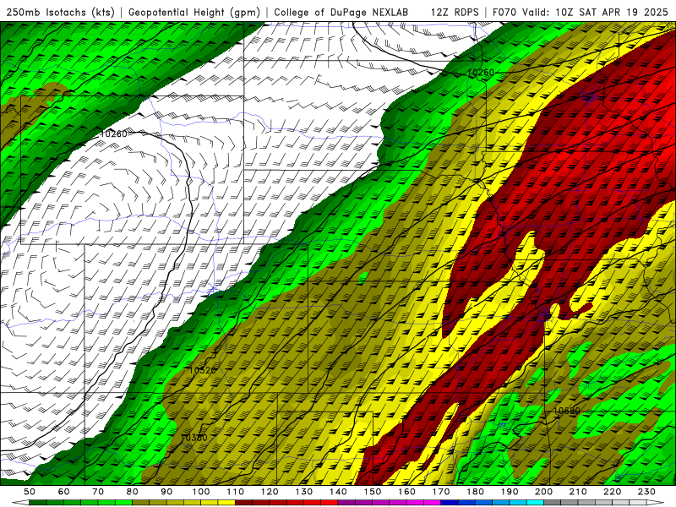Screen dimensions: 676x507
Task: Click the 130 value on the color scale
Action: pyautogui.click(x=303, y=492)
